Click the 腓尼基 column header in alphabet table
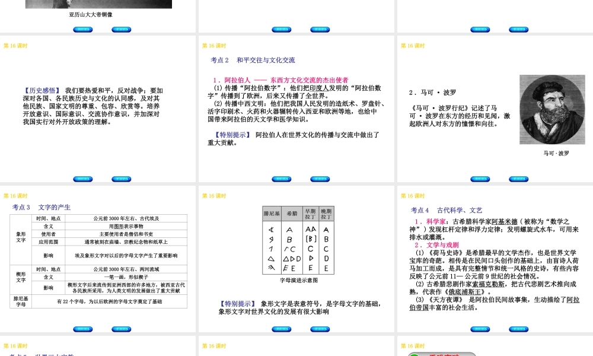 272,214
